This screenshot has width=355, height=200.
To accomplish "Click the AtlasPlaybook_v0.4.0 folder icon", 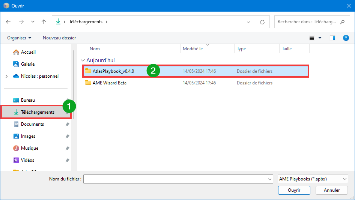I will click(x=88, y=71).
